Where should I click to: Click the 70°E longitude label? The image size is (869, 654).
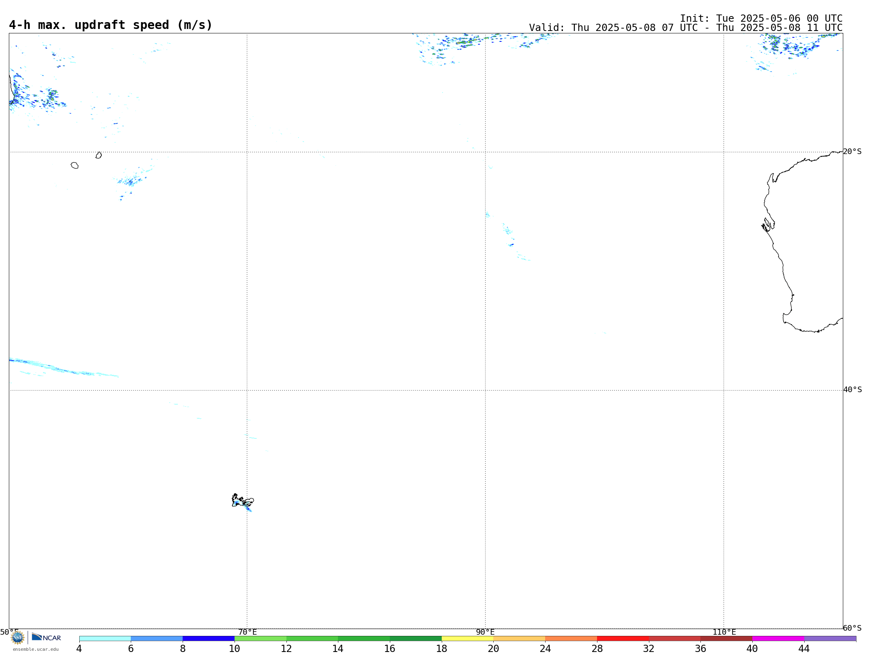[x=247, y=632]
